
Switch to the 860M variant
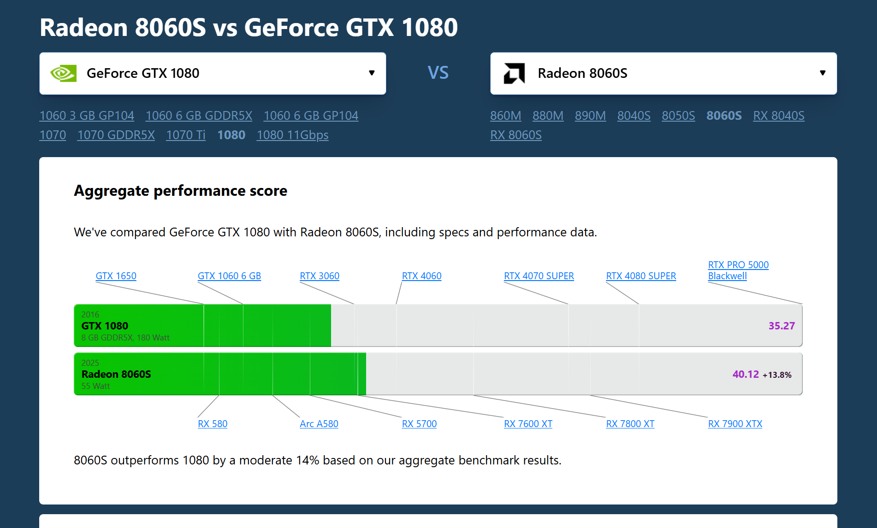pyautogui.click(x=505, y=116)
